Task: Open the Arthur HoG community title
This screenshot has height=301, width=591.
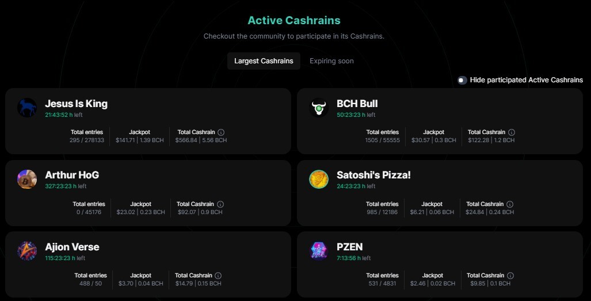Action: [72, 175]
